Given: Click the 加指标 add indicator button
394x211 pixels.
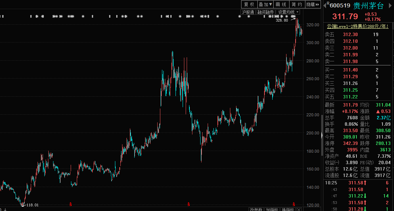Looking at the screenshot, I should (272, 209).
